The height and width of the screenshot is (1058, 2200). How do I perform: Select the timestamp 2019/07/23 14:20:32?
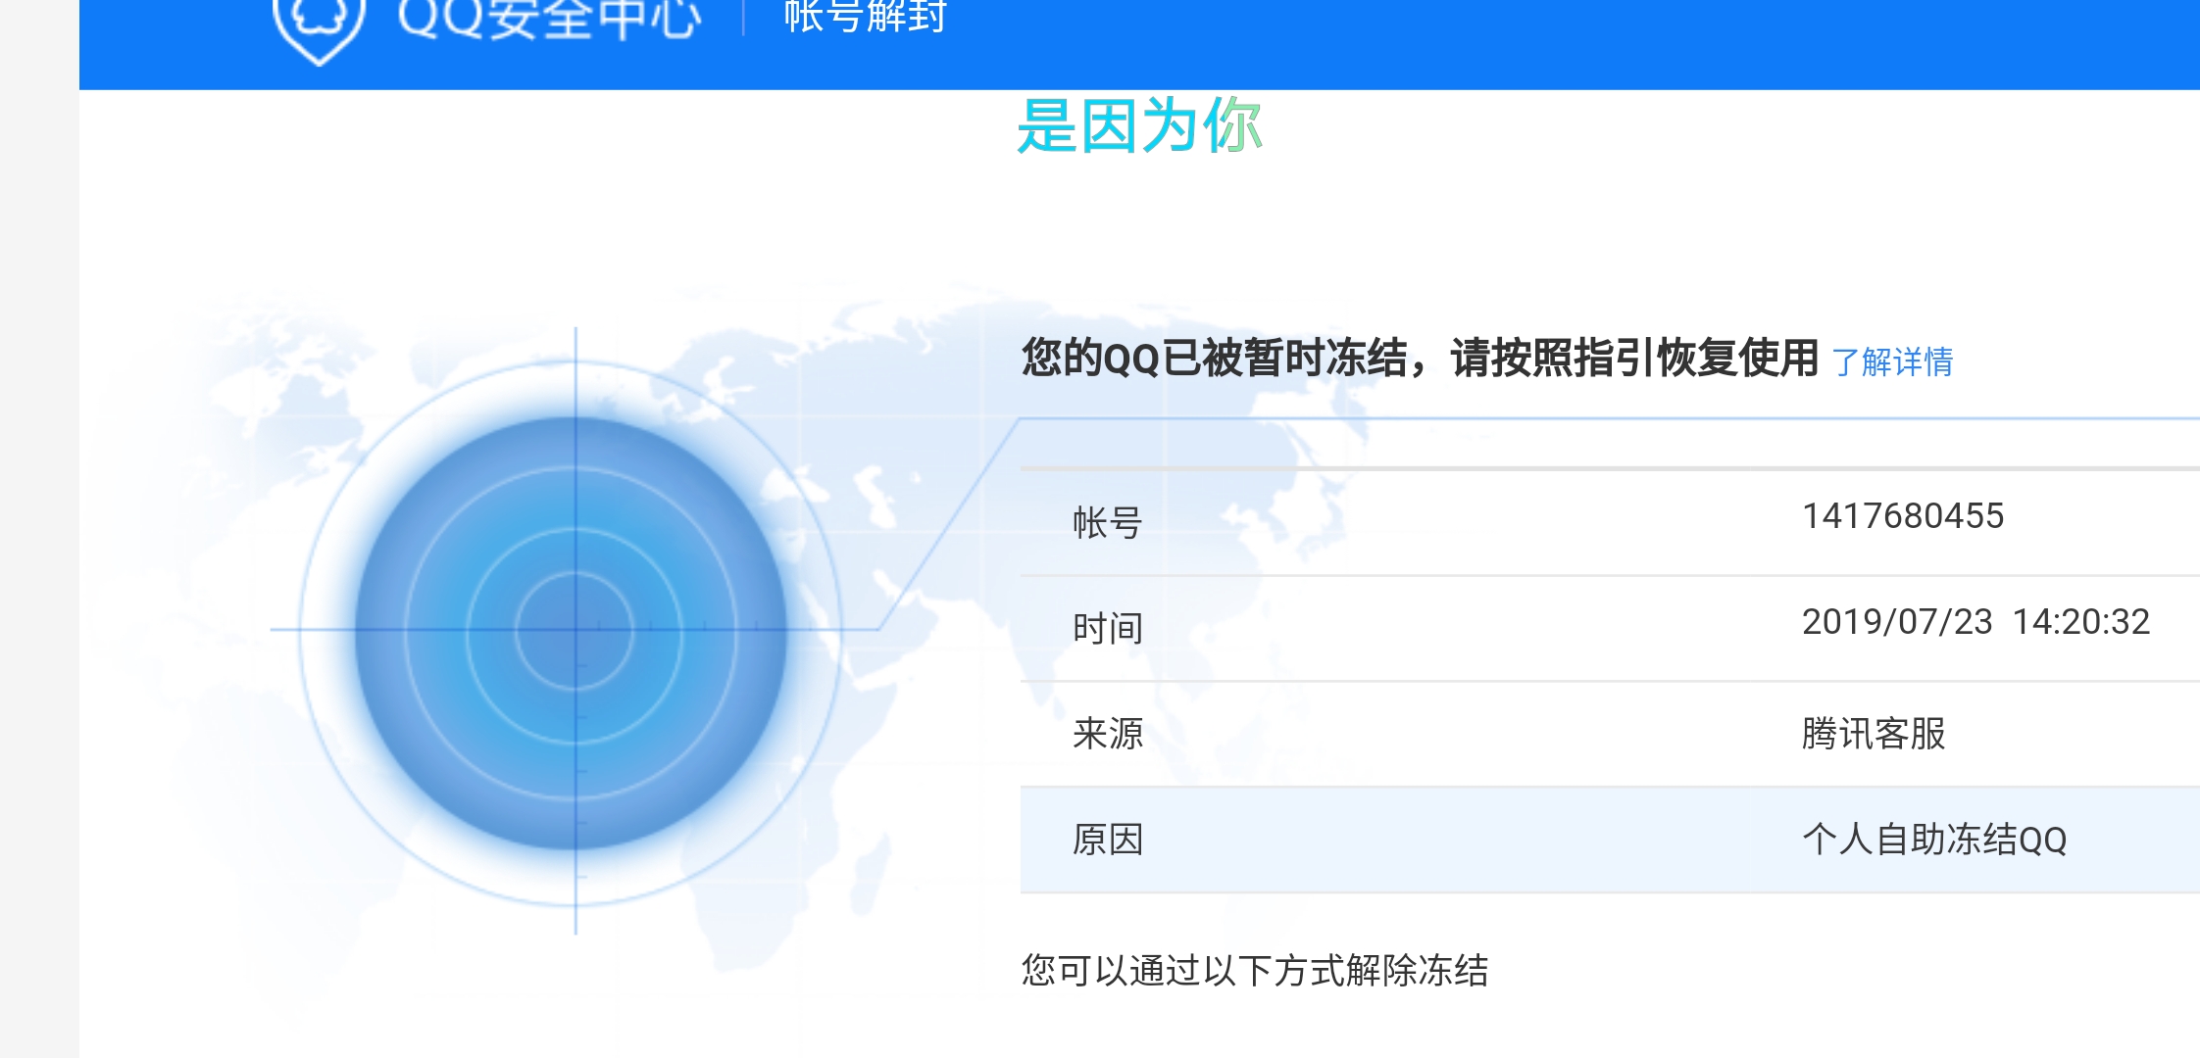pyautogui.click(x=1975, y=622)
